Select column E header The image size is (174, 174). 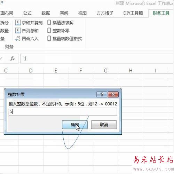pyautogui.click(x=56, y=70)
